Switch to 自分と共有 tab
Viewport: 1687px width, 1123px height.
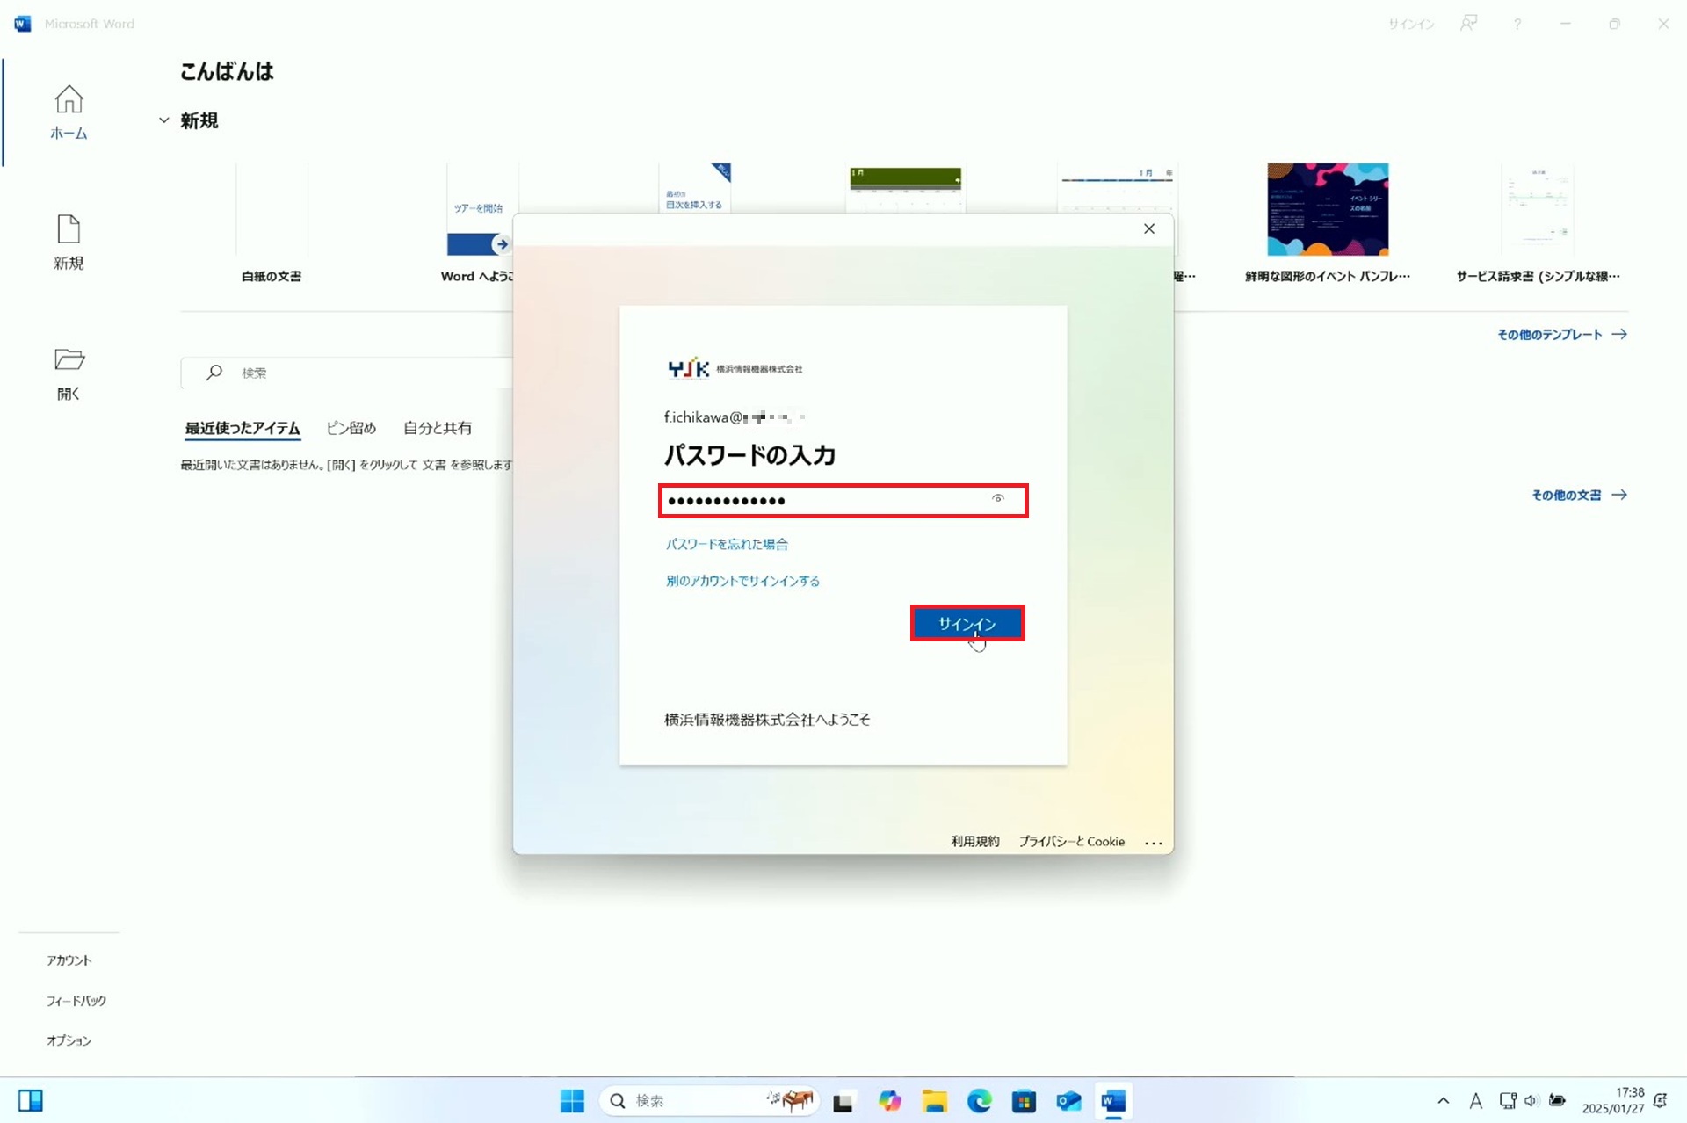tap(438, 428)
